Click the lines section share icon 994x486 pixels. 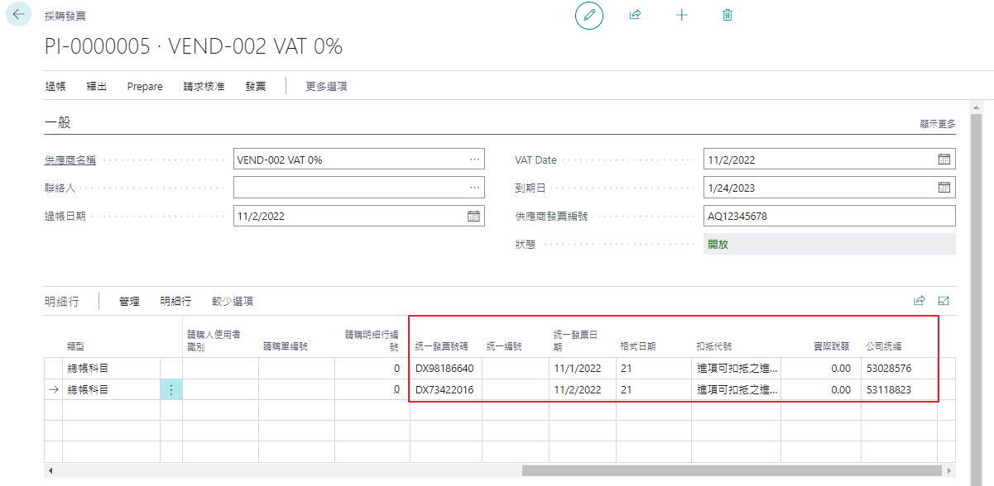pyautogui.click(x=919, y=301)
